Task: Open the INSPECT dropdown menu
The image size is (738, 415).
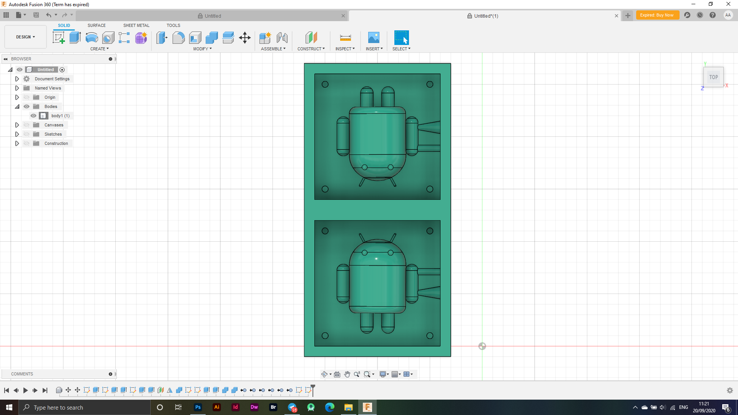Action: pos(345,49)
